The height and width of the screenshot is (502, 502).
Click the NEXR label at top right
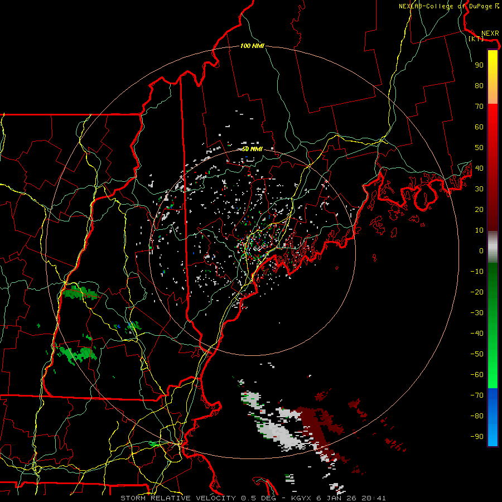(x=490, y=33)
